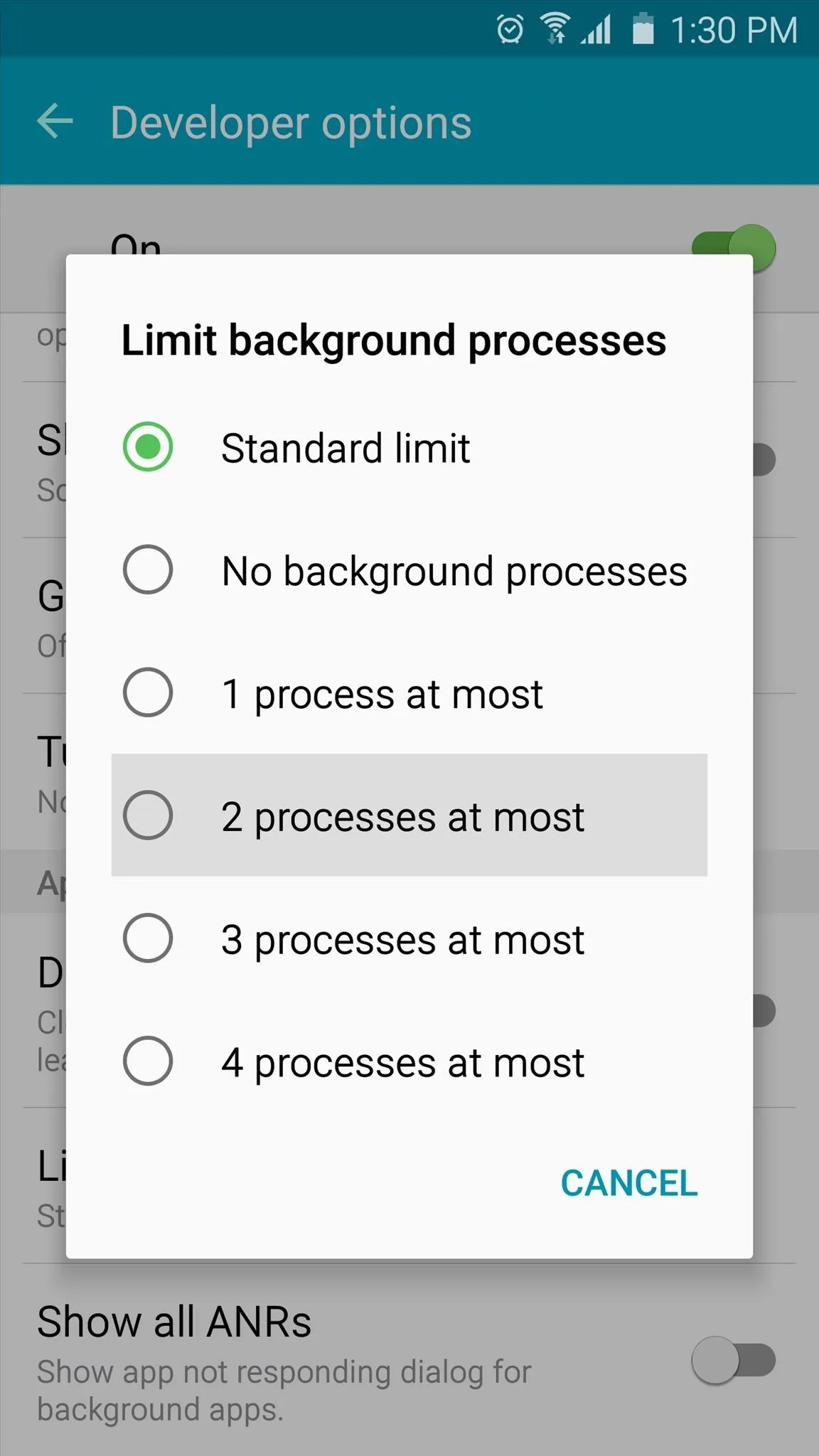Tap the alarm clock status icon
The image size is (819, 1456).
pyautogui.click(x=510, y=30)
